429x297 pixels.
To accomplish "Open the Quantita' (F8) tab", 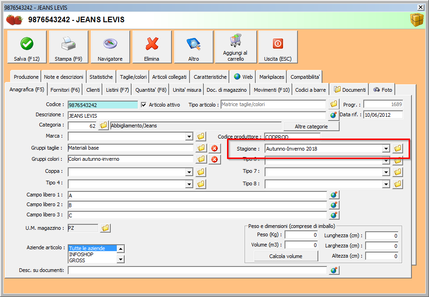I will pyautogui.click(x=151, y=90).
